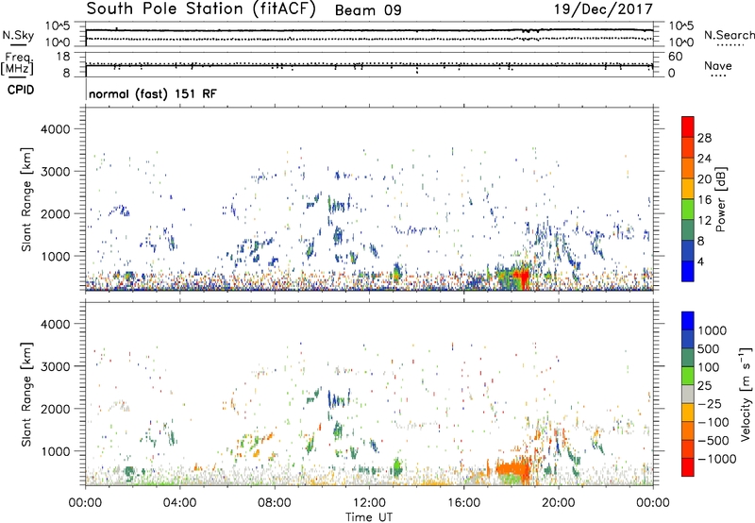Click the '500' value on the velocity scale
755x523 pixels.
[x=708, y=349]
